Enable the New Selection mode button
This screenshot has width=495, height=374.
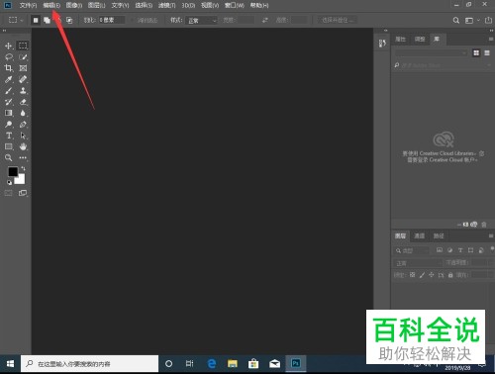36,21
